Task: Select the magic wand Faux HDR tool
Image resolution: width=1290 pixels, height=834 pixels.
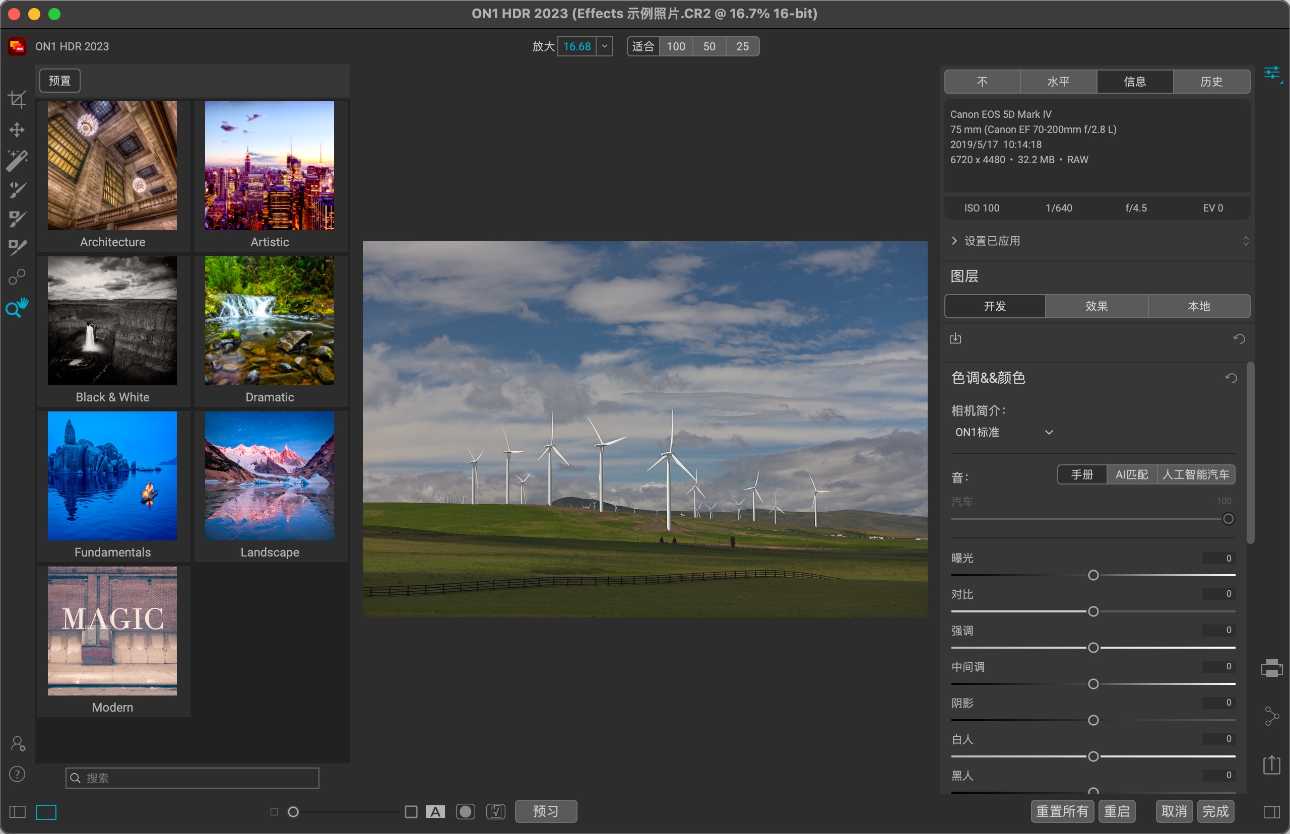Action: (x=17, y=160)
